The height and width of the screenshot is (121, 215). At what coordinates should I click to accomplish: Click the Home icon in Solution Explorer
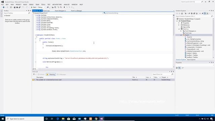click(182, 13)
